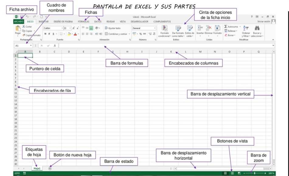
Task: Open the Calibri font name dropdown
Action: pyautogui.click(x=62, y=28)
